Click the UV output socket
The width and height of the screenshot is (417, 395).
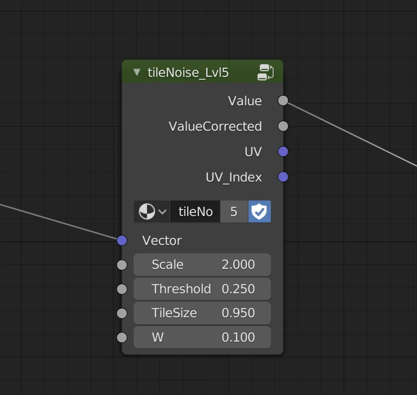coord(283,152)
